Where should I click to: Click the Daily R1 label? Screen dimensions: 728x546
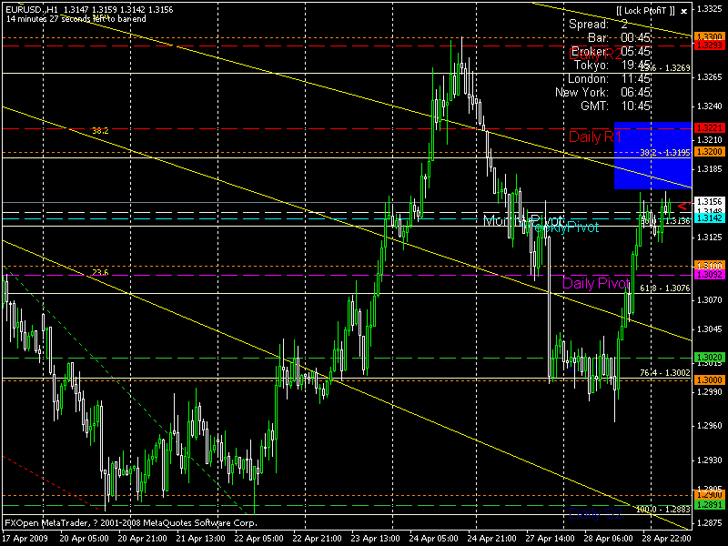(x=594, y=136)
